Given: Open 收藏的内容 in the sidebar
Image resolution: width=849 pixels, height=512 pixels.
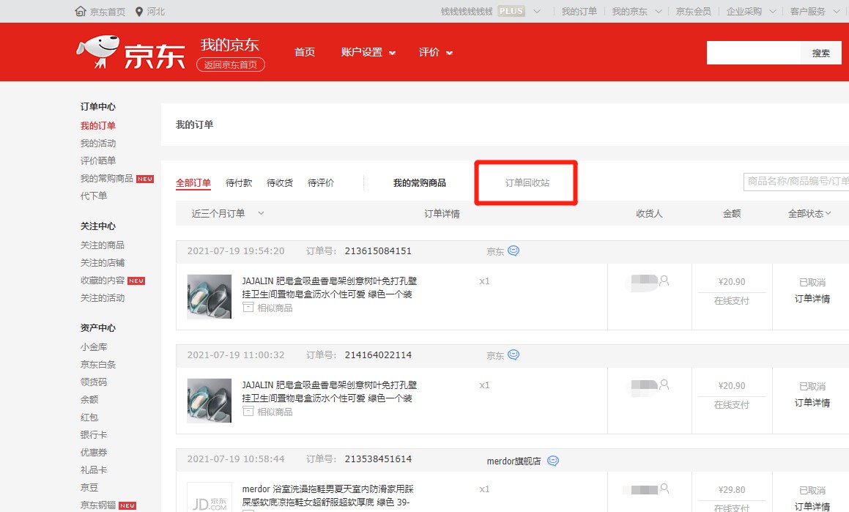Looking at the screenshot, I should tap(103, 281).
